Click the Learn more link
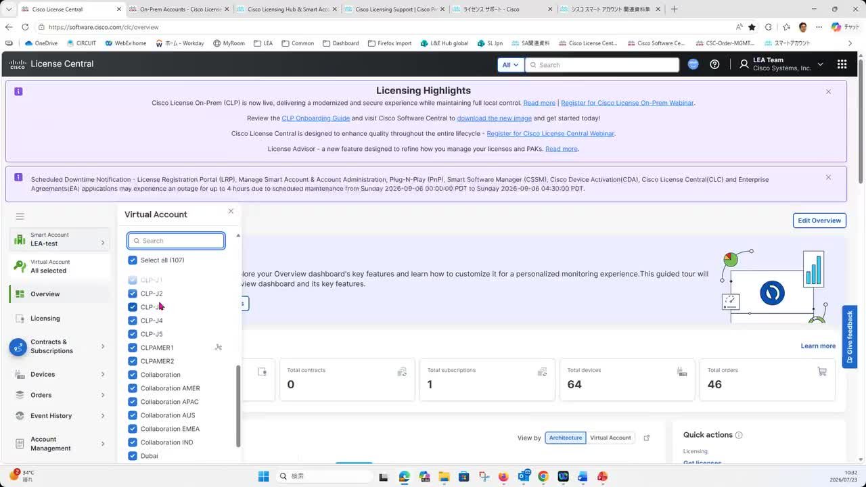Image resolution: width=866 pixels, height=487 pixels. pyautogui.click(x=818, y=346)
